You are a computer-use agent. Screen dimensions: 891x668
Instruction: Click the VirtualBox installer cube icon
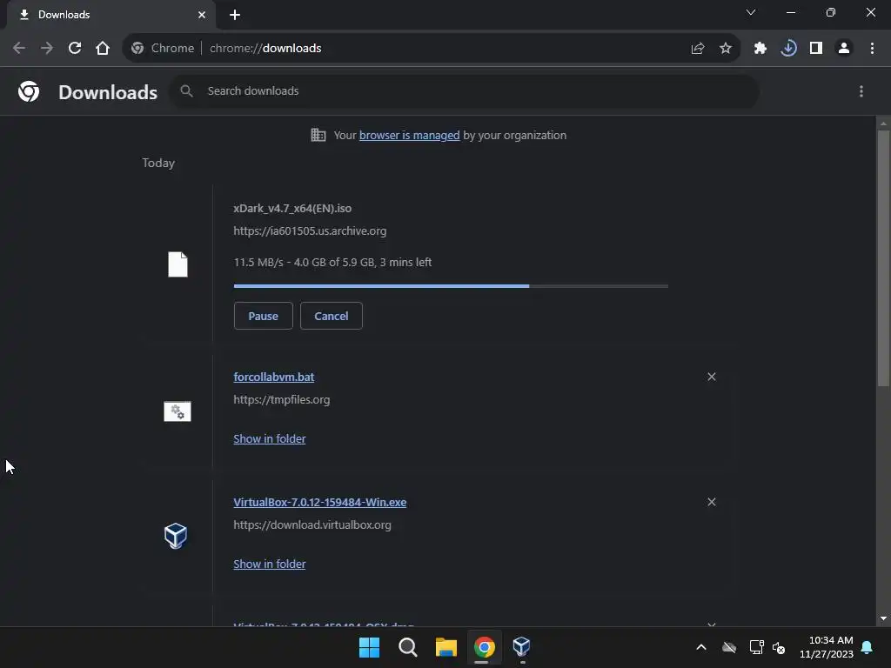(x=176, y=536)
